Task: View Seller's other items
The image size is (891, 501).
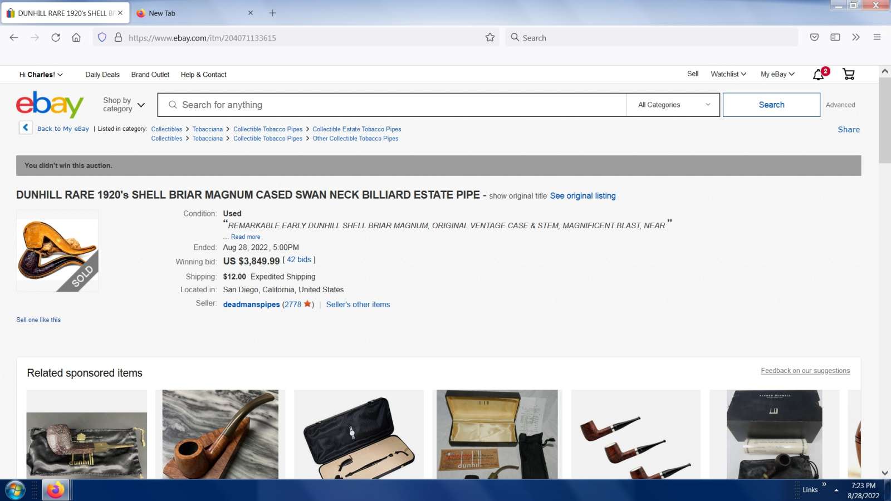Action: point(358,304)
